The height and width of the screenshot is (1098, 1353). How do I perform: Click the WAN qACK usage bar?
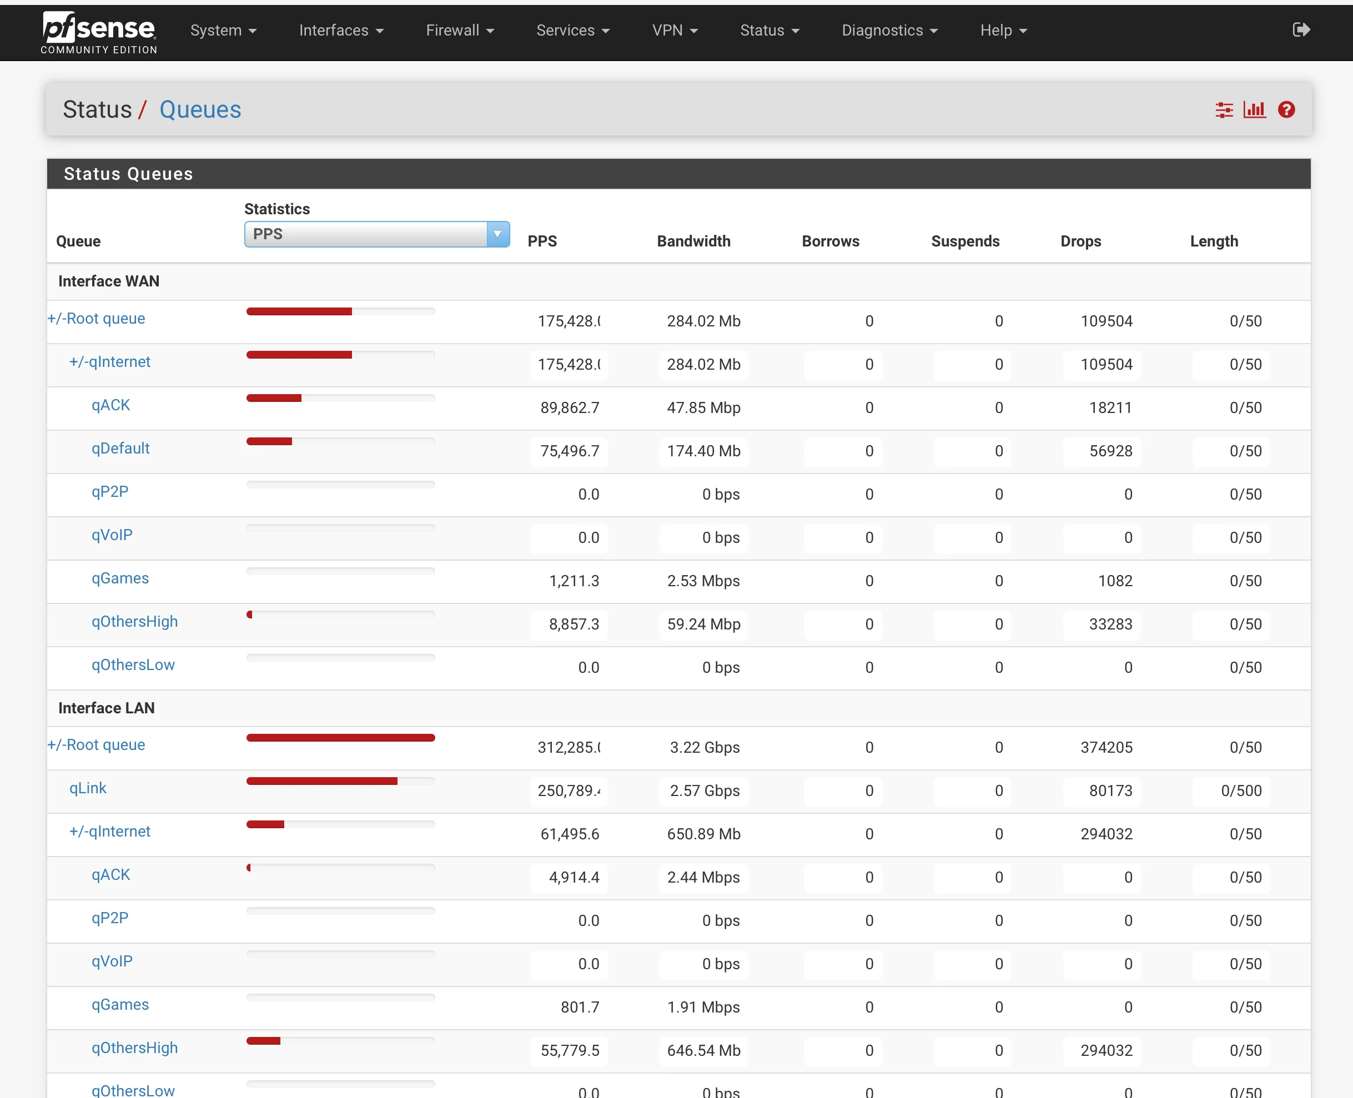340,398
